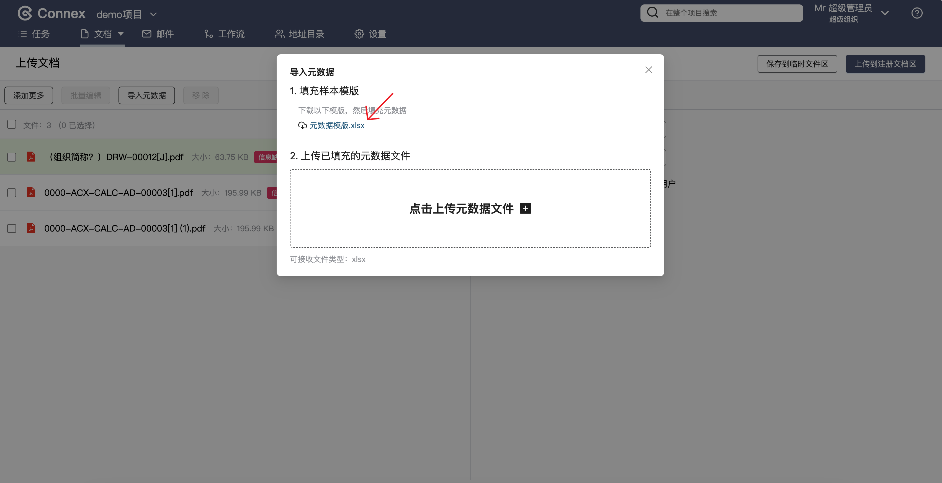942x483 pixels.
Task: Click the 设置 gear icon
Action: tap(359, 34)
